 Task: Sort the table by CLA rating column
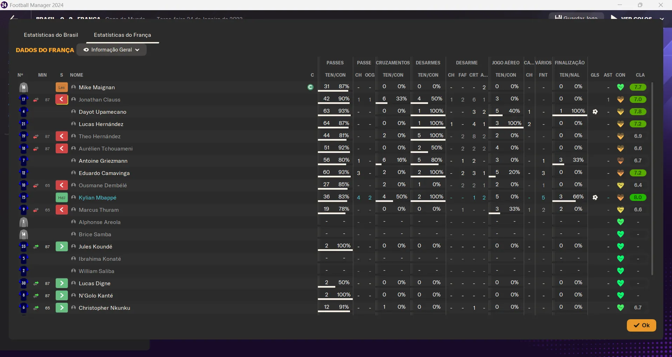point(640,75)
